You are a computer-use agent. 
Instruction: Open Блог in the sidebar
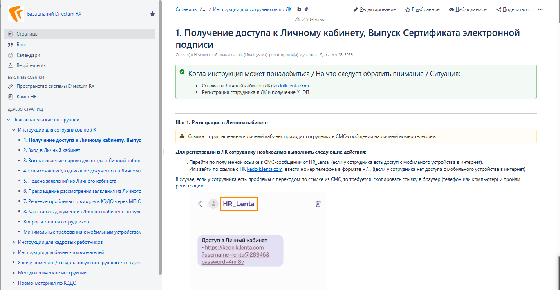point(21,45)
